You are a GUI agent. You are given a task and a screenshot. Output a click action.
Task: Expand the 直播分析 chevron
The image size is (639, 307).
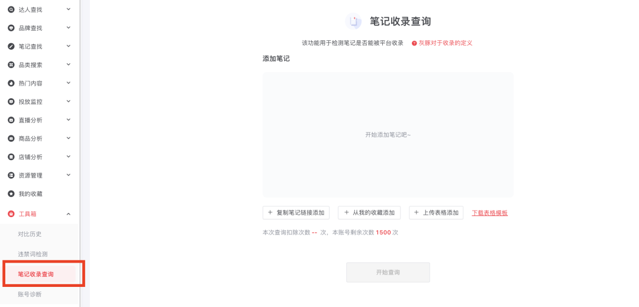pyautogui.click(x=69, y=119)
